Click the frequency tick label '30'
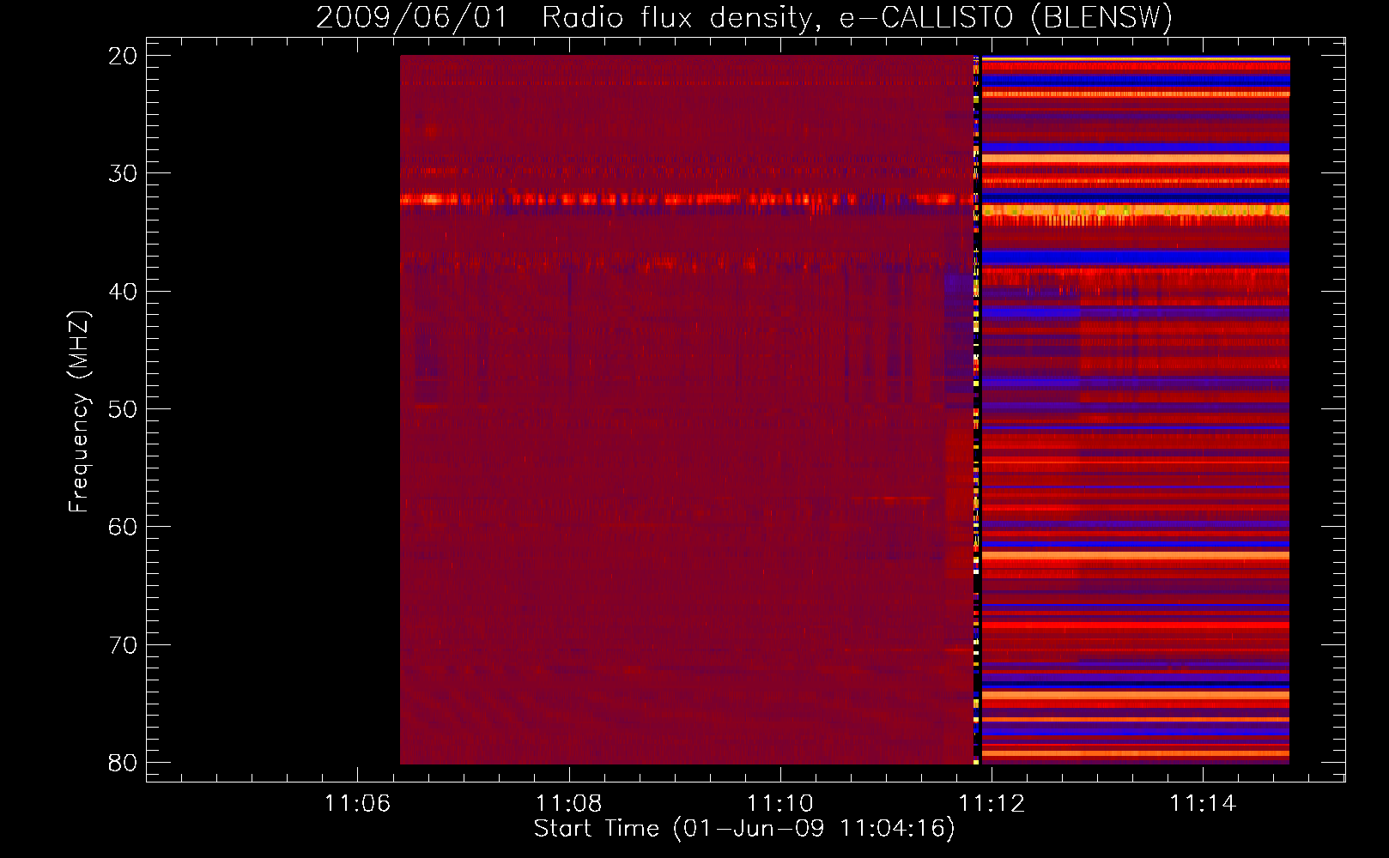The height and width of the screenshot is (858, 1389). pos(123,173)
